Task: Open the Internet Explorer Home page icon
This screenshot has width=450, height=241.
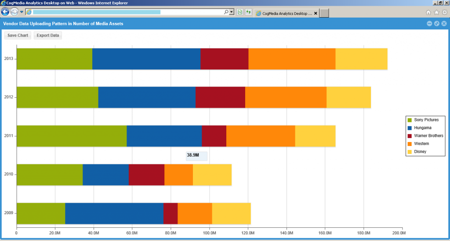Action: 428,12
